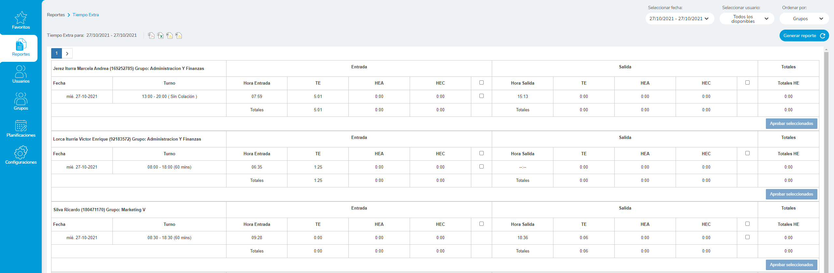The image size is (834, 273).
Task: Go to the next page arrow
Action: point(67,53)
